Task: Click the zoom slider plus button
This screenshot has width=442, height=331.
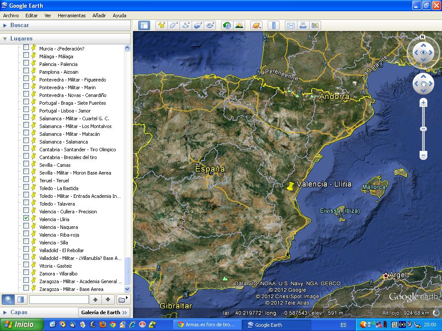Action: 423,103
